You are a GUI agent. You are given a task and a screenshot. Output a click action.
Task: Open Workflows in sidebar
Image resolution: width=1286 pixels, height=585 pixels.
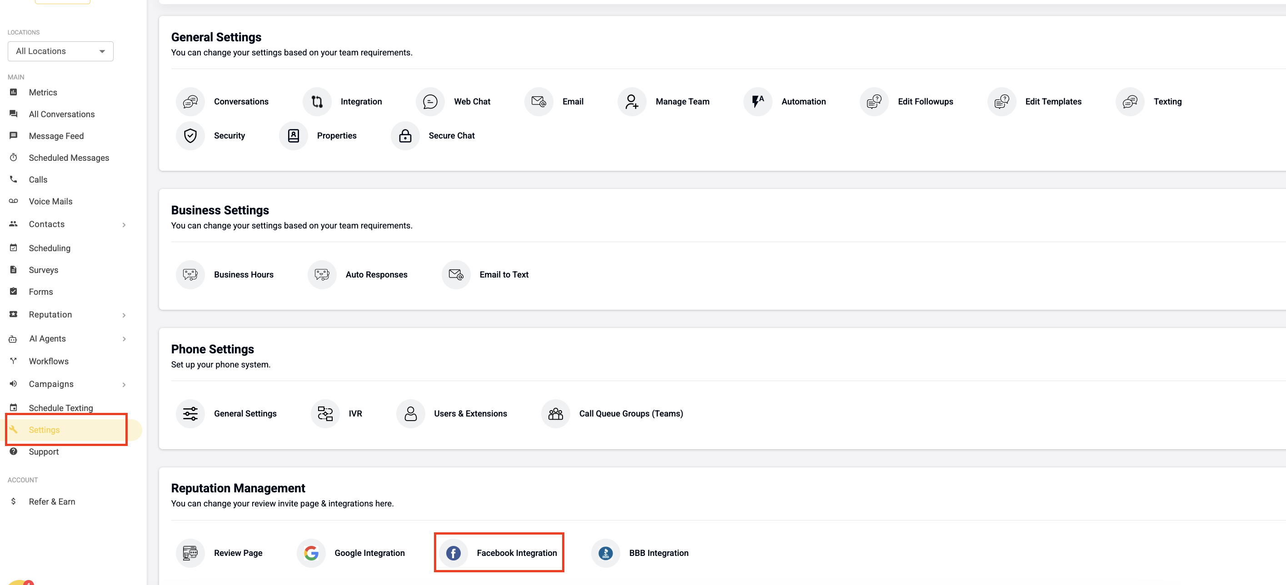click(x=49, y=362)
